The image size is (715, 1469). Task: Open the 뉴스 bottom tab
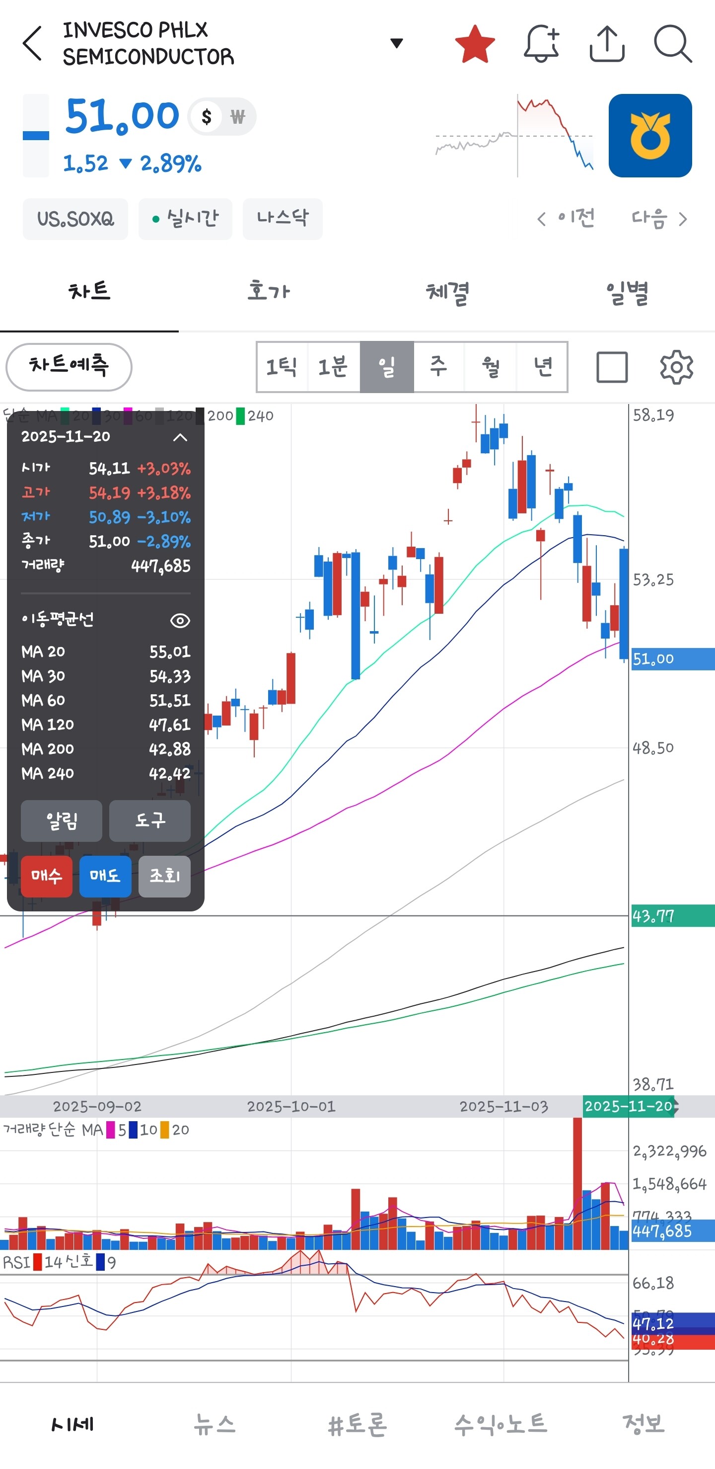[215, 1424]
